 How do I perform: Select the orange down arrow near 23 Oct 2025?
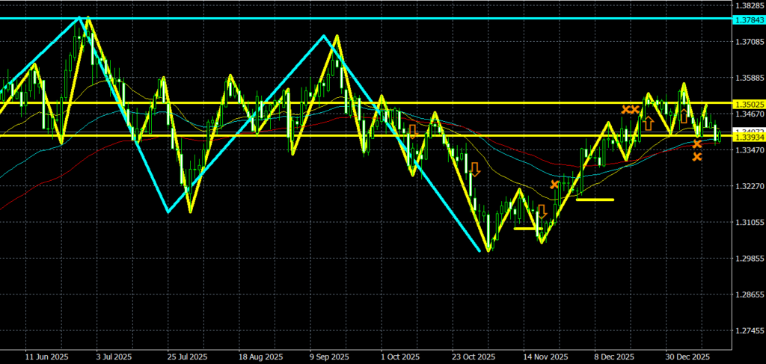474,168
